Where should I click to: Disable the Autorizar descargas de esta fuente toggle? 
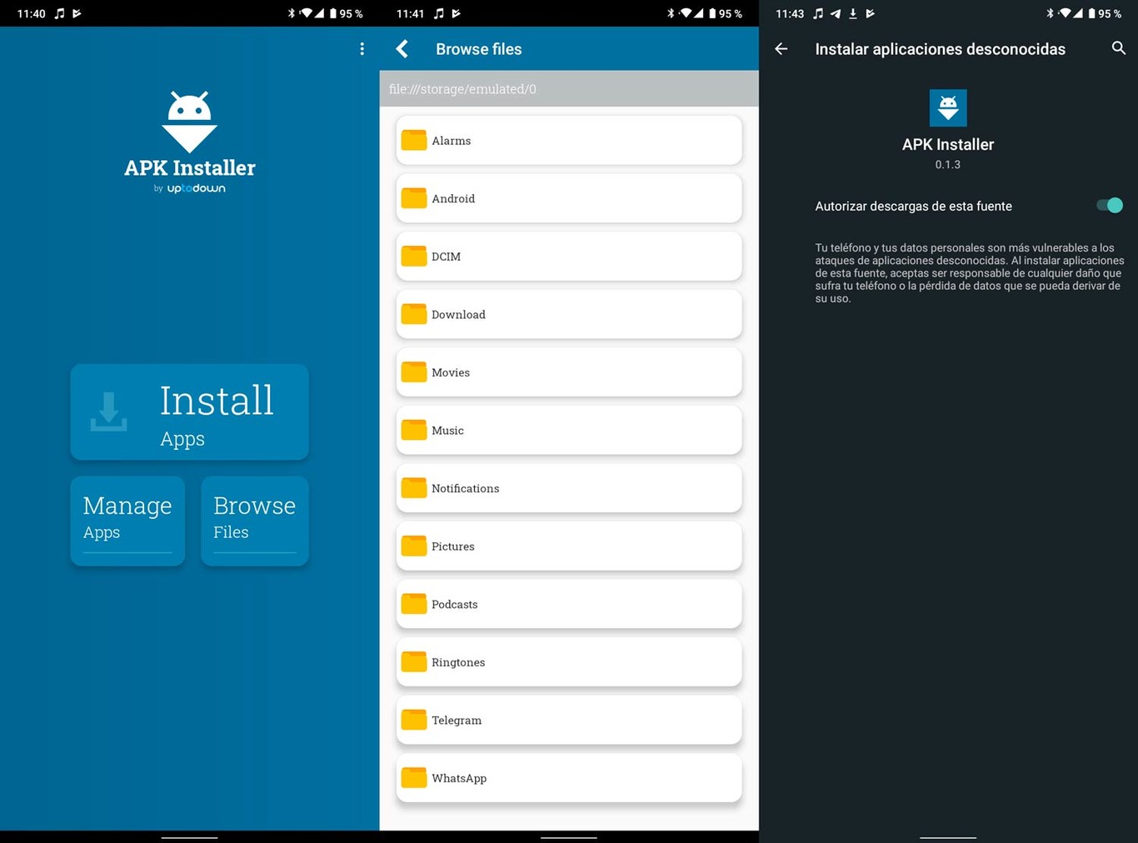(x=1109, y=205)
